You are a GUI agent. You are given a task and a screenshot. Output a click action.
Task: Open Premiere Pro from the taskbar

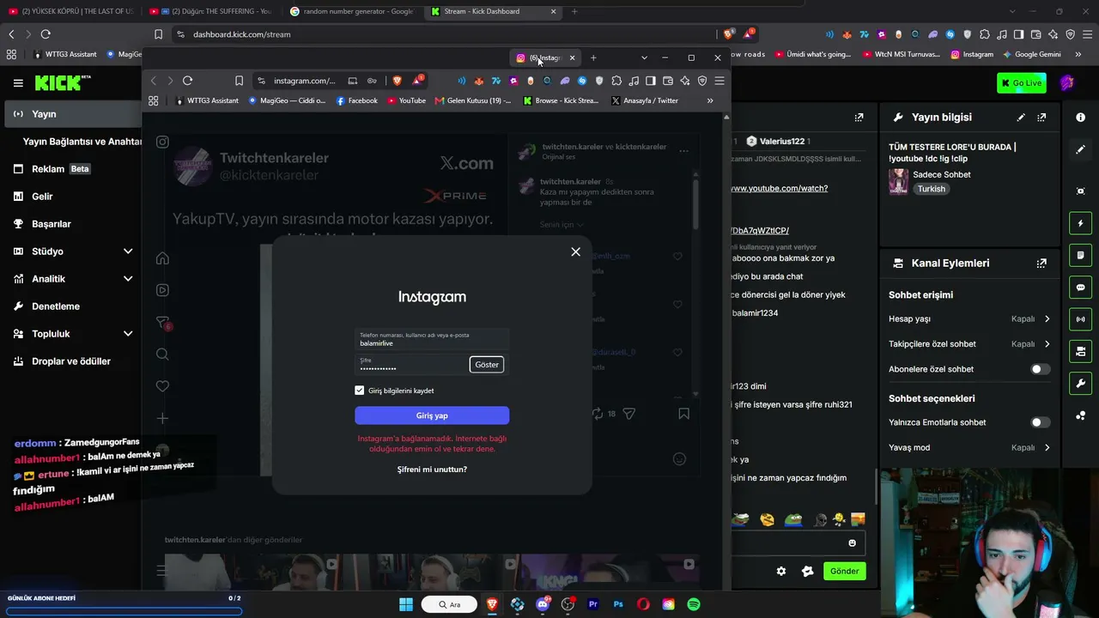tap(592, 604)
